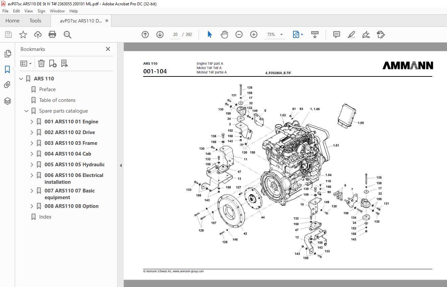Delete the selected bookmark with trash icon
This screenshot has height=287, width=447.
point(41,63)
